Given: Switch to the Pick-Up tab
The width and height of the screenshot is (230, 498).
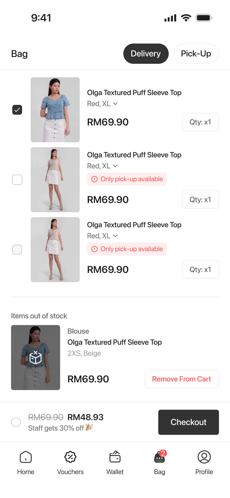Looking at the screenshot, I should click(196, 54).
